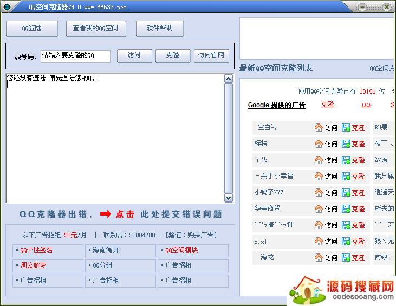This screenshot has height=306, width=396.
Task: Click house visit icon for 丫头 row
Action: 319,160
